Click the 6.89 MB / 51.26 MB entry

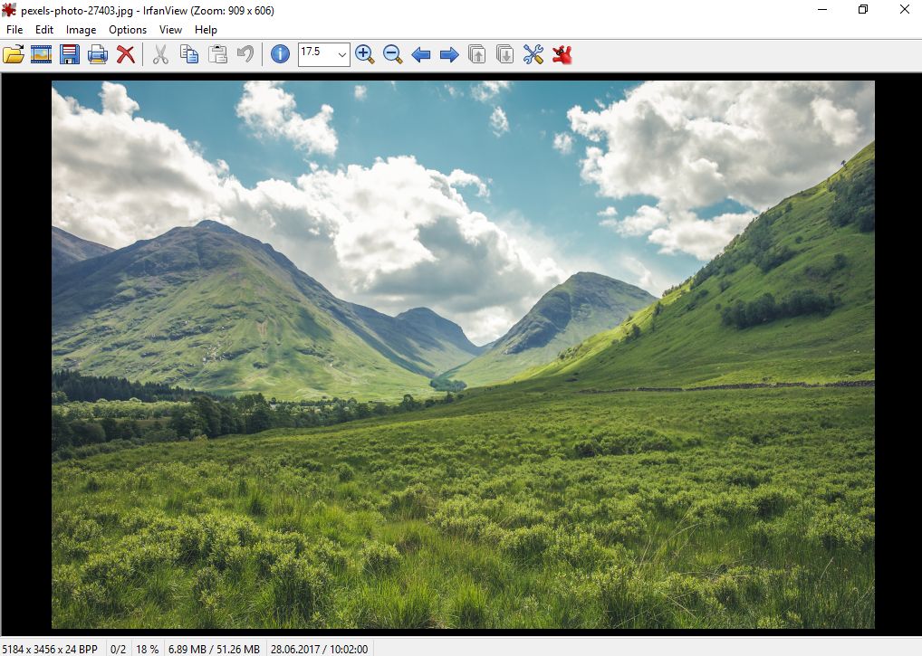pyautogui.click(x=214, y=649)
